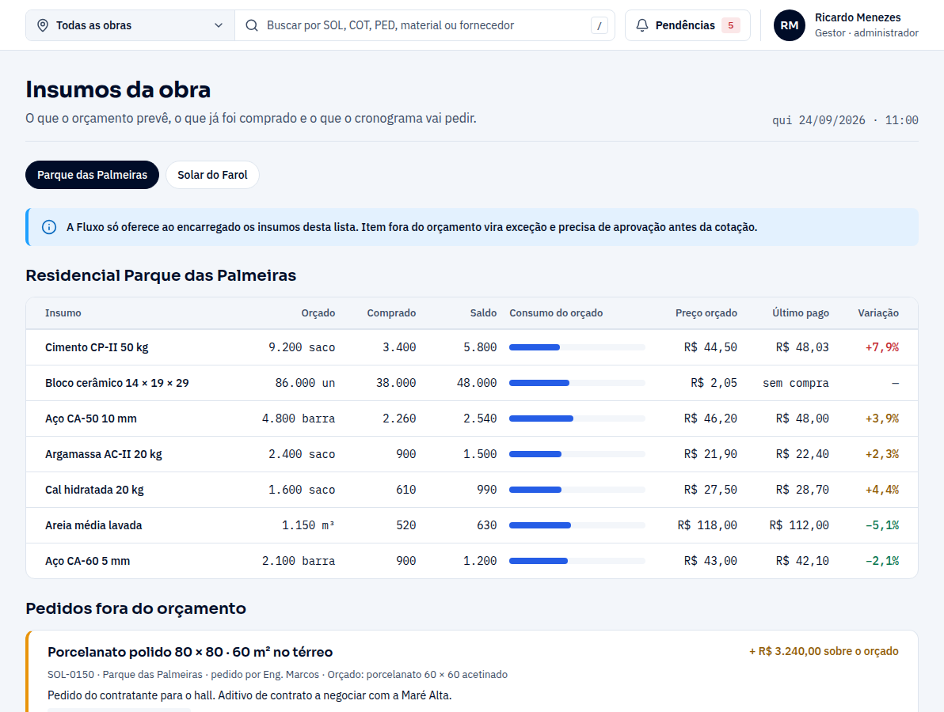Click the Pendências count badge showing 5
This screenshot has height=712, width=944.
coord(731,25)
